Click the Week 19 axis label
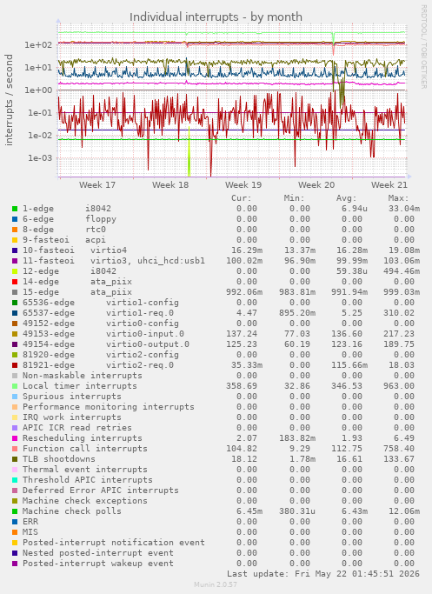 click(x=243, y=185)
